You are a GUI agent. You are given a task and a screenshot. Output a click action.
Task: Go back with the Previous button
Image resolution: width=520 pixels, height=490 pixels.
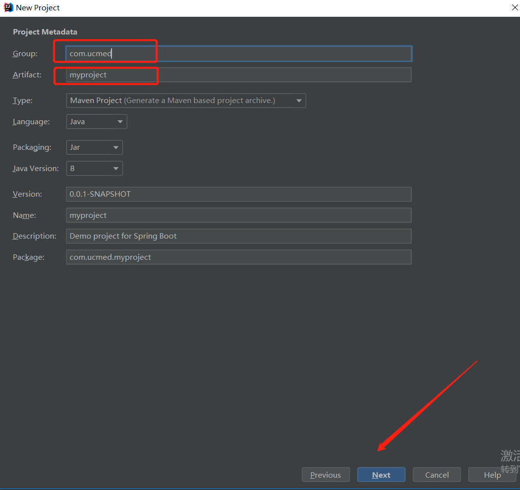[326, 475]
